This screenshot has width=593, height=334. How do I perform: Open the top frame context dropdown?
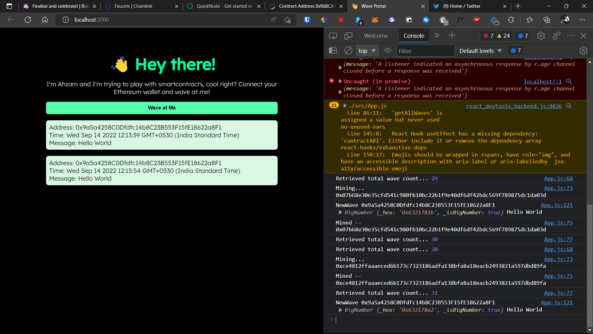[x=367, y=50]
